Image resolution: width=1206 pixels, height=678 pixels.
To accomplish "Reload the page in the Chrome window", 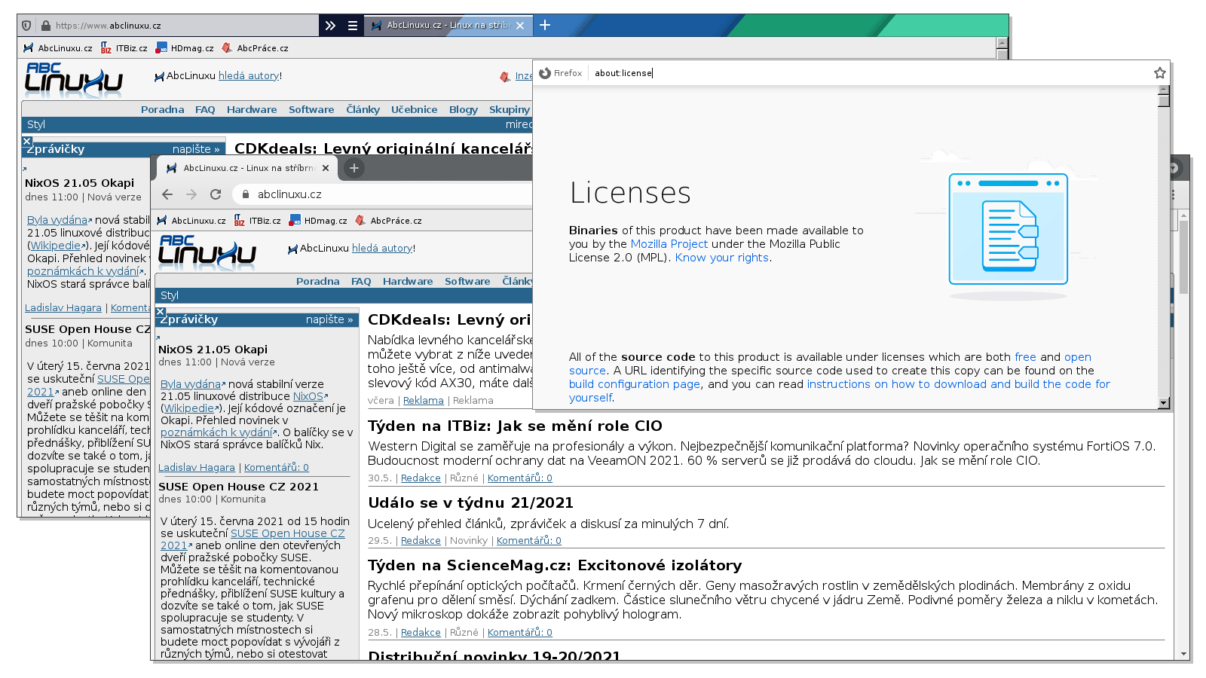I will 216,194.
